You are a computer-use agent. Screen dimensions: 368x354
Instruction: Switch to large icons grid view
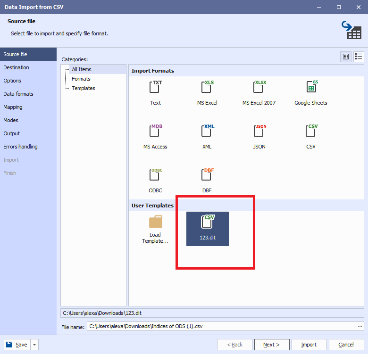tap(346, 57)
